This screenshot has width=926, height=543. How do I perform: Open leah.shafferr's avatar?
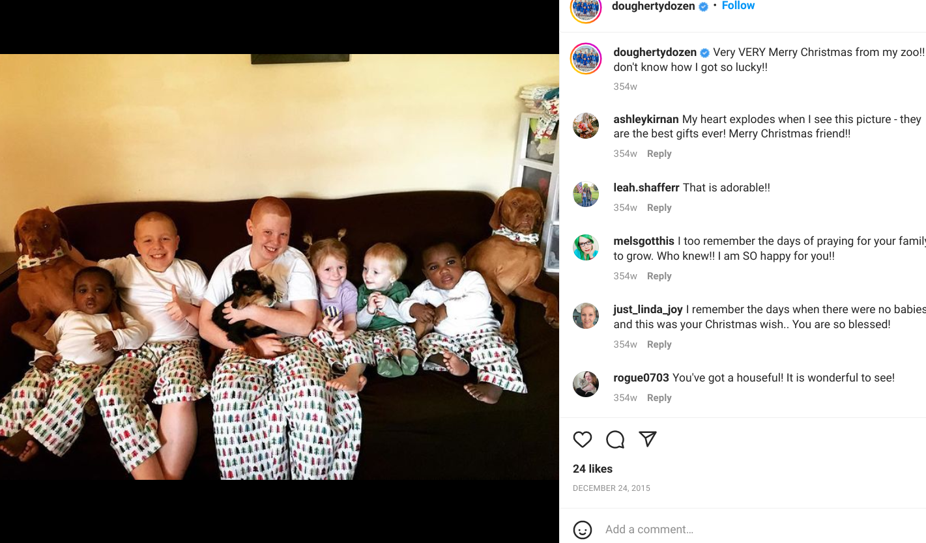pos(586,194)
